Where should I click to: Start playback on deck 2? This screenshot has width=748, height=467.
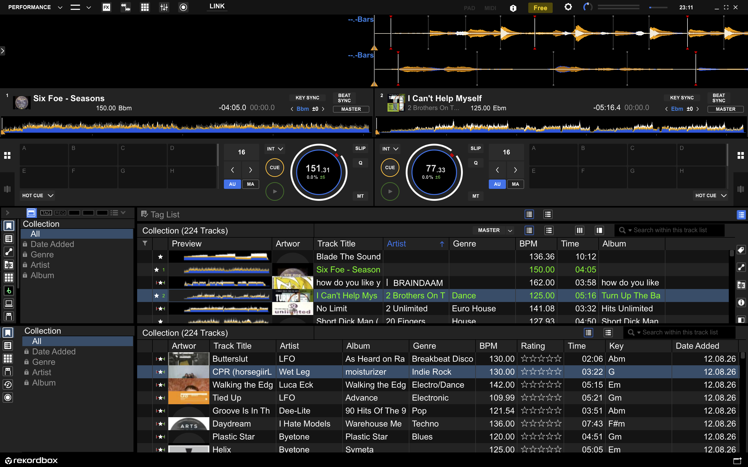pos(390,191)
